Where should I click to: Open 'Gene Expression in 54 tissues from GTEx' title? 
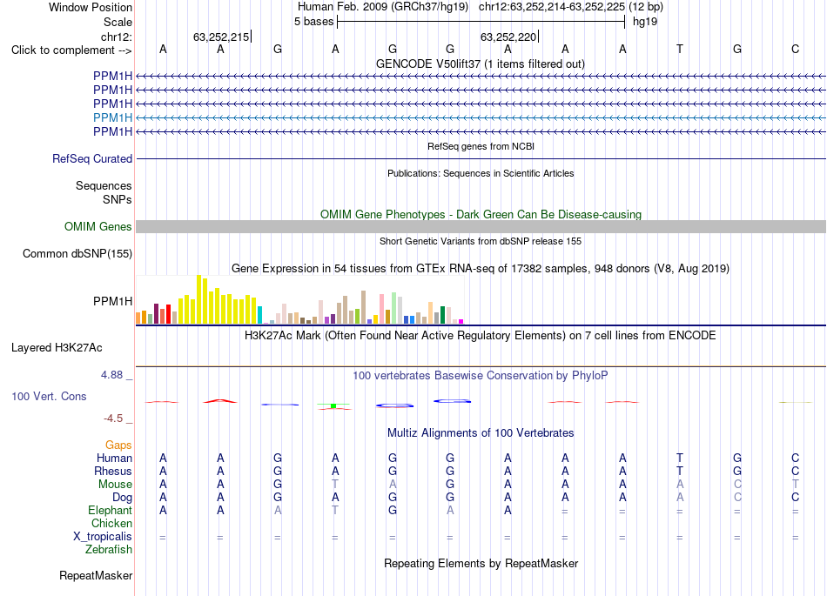coord(480,268)
